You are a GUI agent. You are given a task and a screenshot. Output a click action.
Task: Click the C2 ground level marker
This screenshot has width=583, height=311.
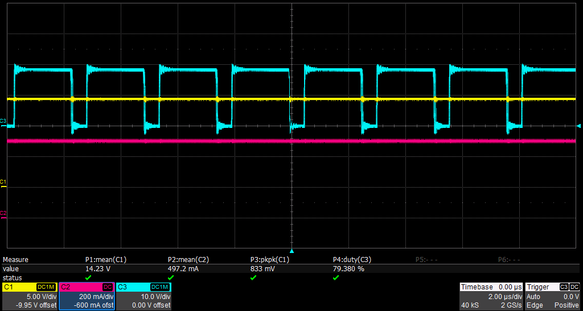pyautogui.click(x=3, y=215)
